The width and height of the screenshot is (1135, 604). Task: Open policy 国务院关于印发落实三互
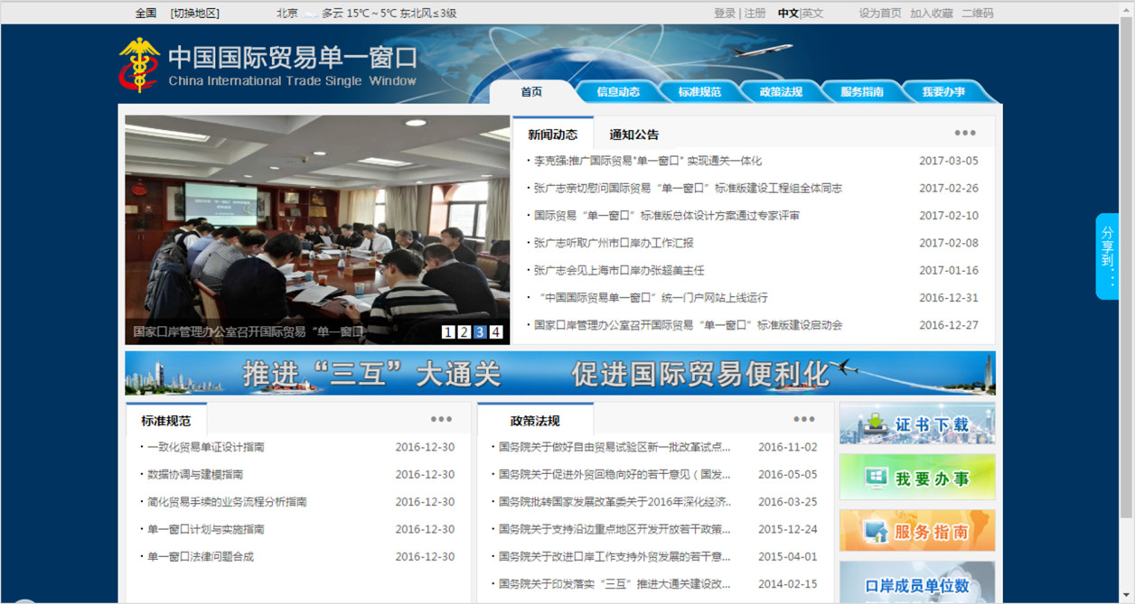(614, 584)
